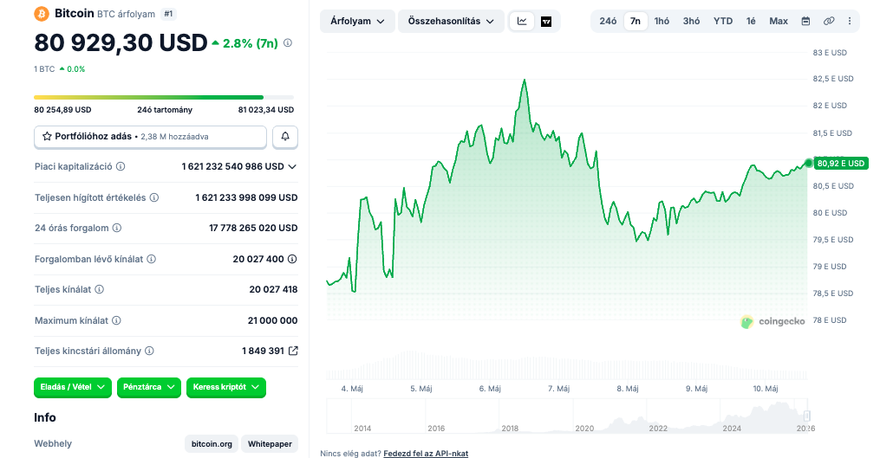Viewport: 880px width, 458px height.
Task: Expand market cap value chevron
Action: pos(292,166)
